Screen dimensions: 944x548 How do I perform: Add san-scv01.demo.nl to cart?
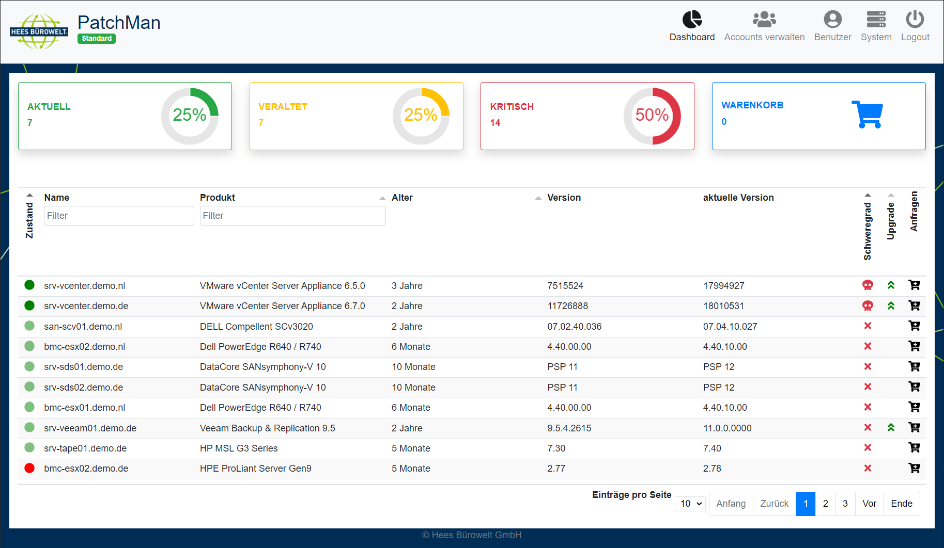tap(914, 326)
